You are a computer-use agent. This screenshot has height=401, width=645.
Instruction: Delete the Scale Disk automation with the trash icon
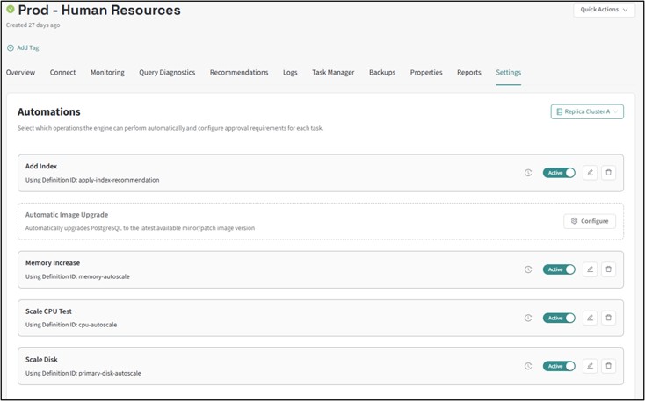609,366
